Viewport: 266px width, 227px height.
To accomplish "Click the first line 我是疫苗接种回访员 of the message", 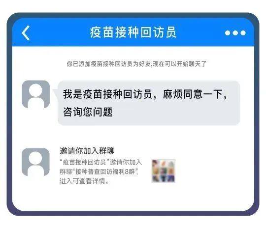I will click(x=107, y=94).
